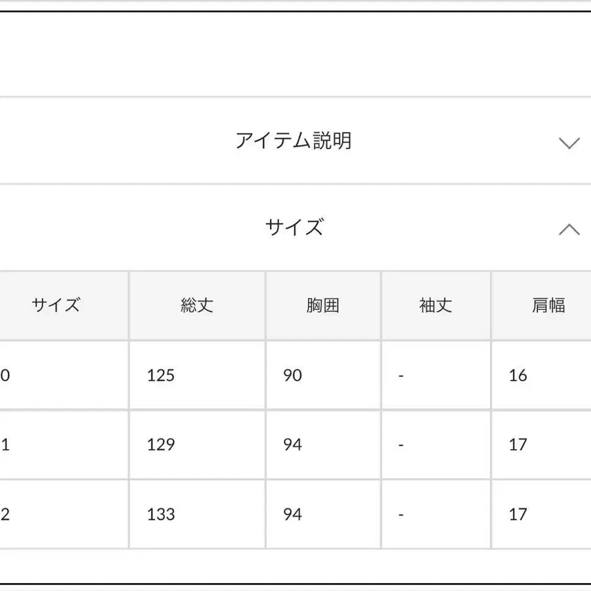This screenshot has height=591, width=591.
Task: Select the cell showing 総丈 value 133
Action: point(160,515)
